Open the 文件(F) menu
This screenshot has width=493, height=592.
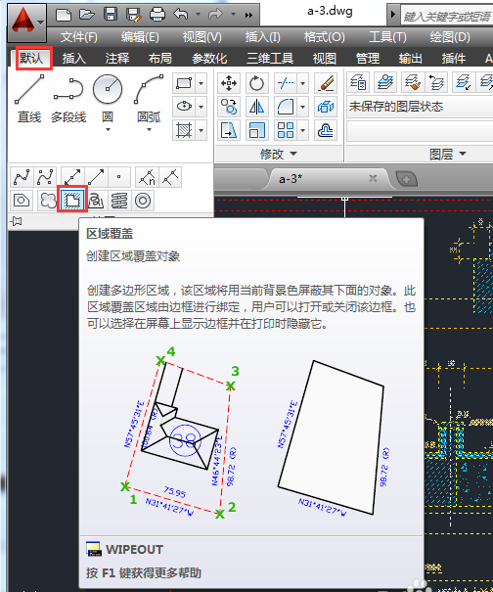tap(79, 37)
